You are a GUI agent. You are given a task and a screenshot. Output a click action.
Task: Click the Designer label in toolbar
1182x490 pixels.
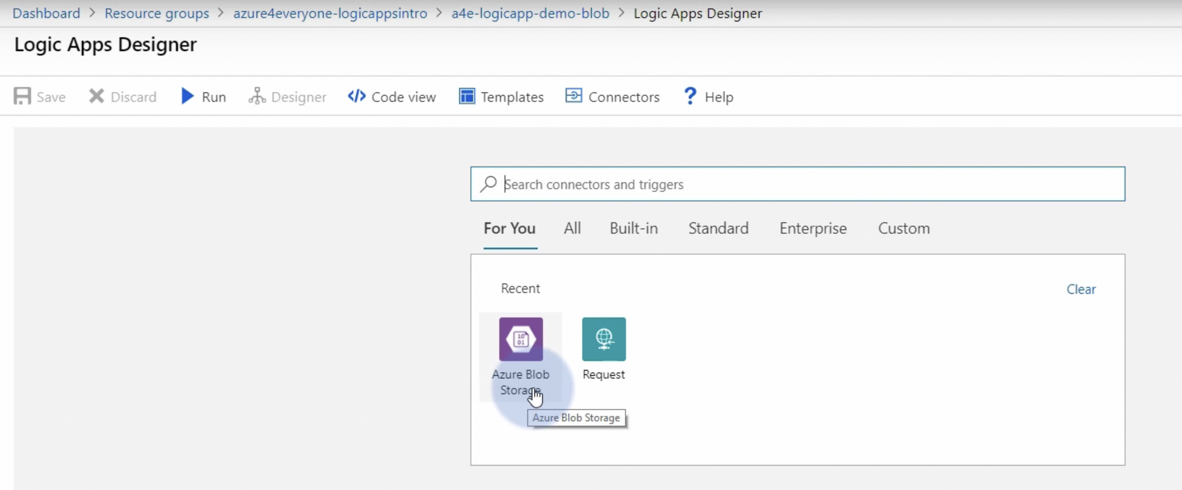(x=299, y=97)
